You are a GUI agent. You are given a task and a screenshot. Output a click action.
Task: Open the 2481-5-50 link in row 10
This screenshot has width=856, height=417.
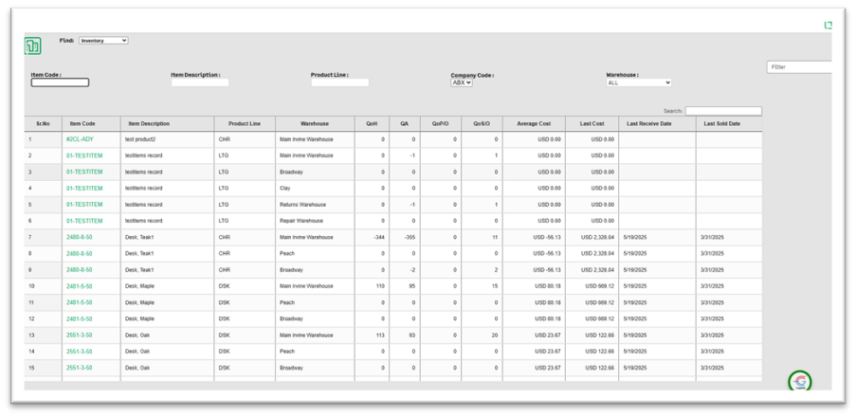(80, 285)
